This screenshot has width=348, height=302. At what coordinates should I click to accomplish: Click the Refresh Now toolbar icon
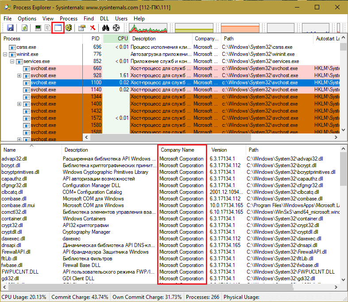tap(24, 28)
